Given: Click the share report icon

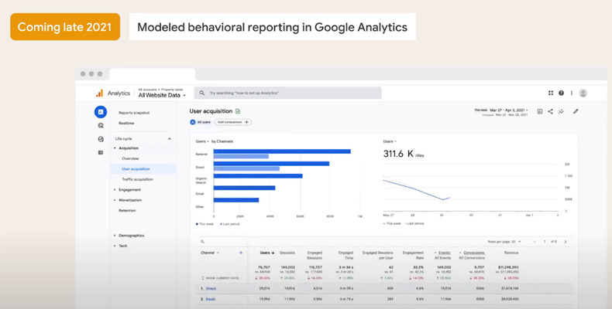Looking at the screenshot, I should [x=550, y=111].
